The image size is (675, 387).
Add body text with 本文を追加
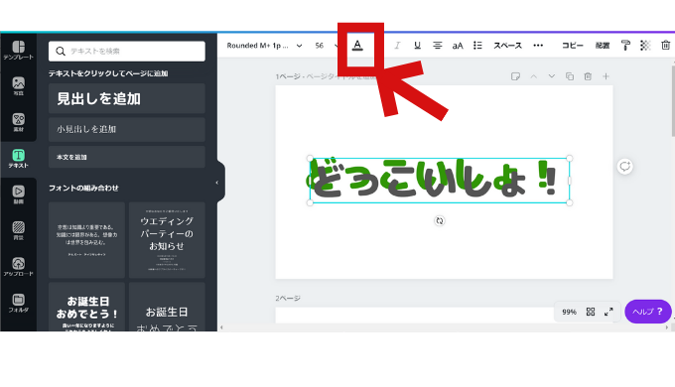[x=127, y=157]
